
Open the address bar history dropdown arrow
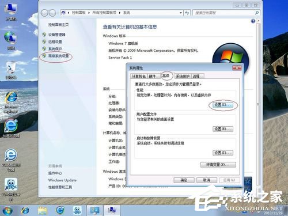[x=181, y=13]
